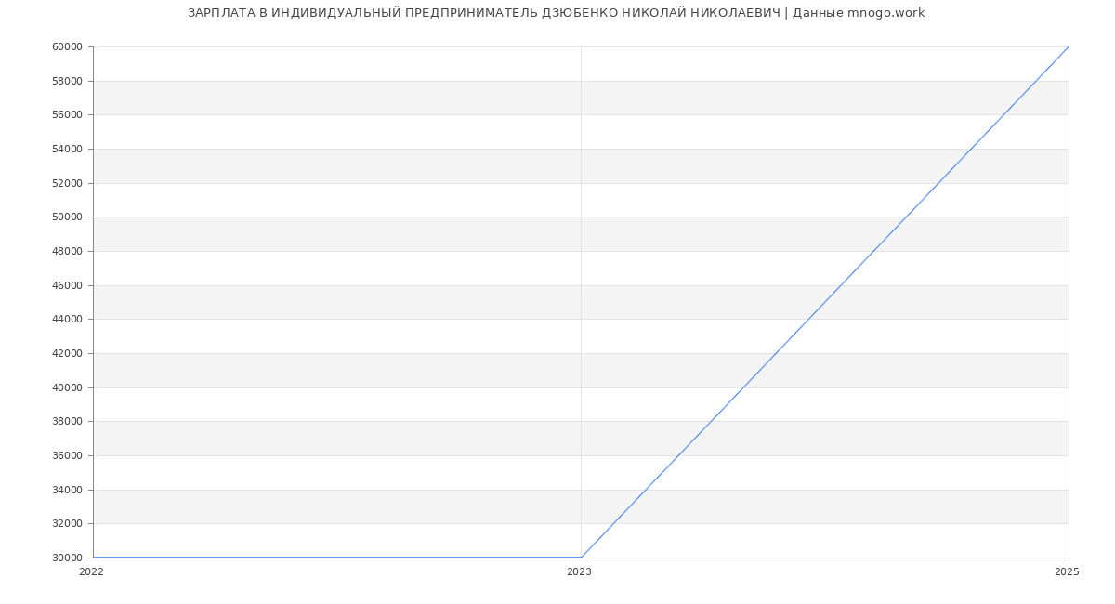Click the 2022 x-axis label
Screen dimensions: 1115x604
pyautogui.click(x=91, y=572)
